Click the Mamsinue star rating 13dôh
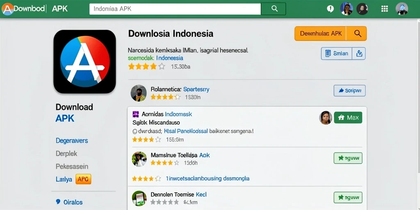This screenshot has height=210, width=420. click(174, 162)
